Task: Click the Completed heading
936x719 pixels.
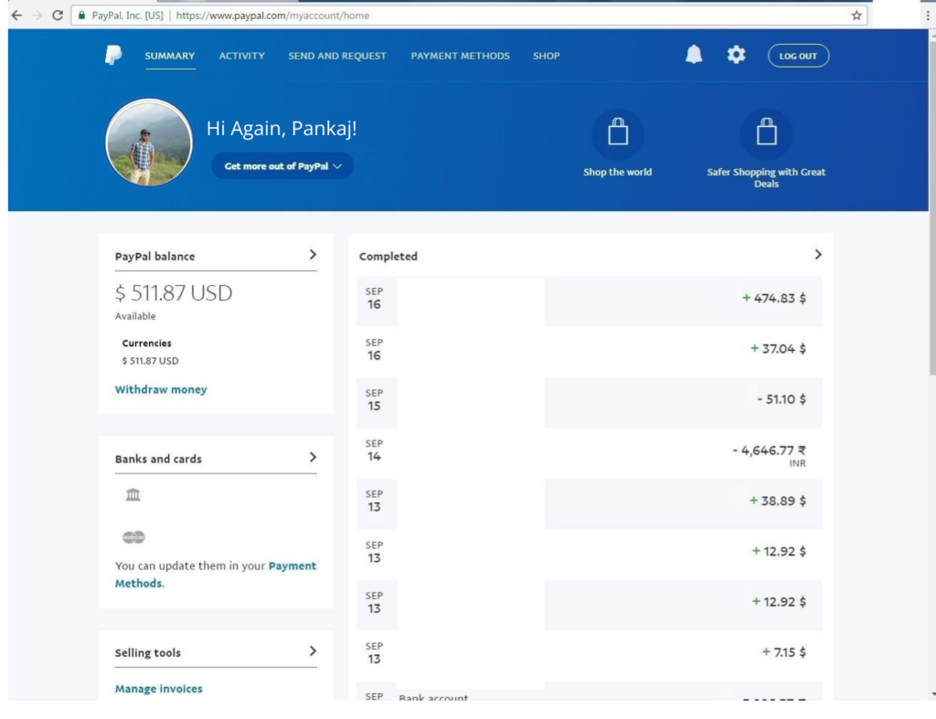Action: 388,256
